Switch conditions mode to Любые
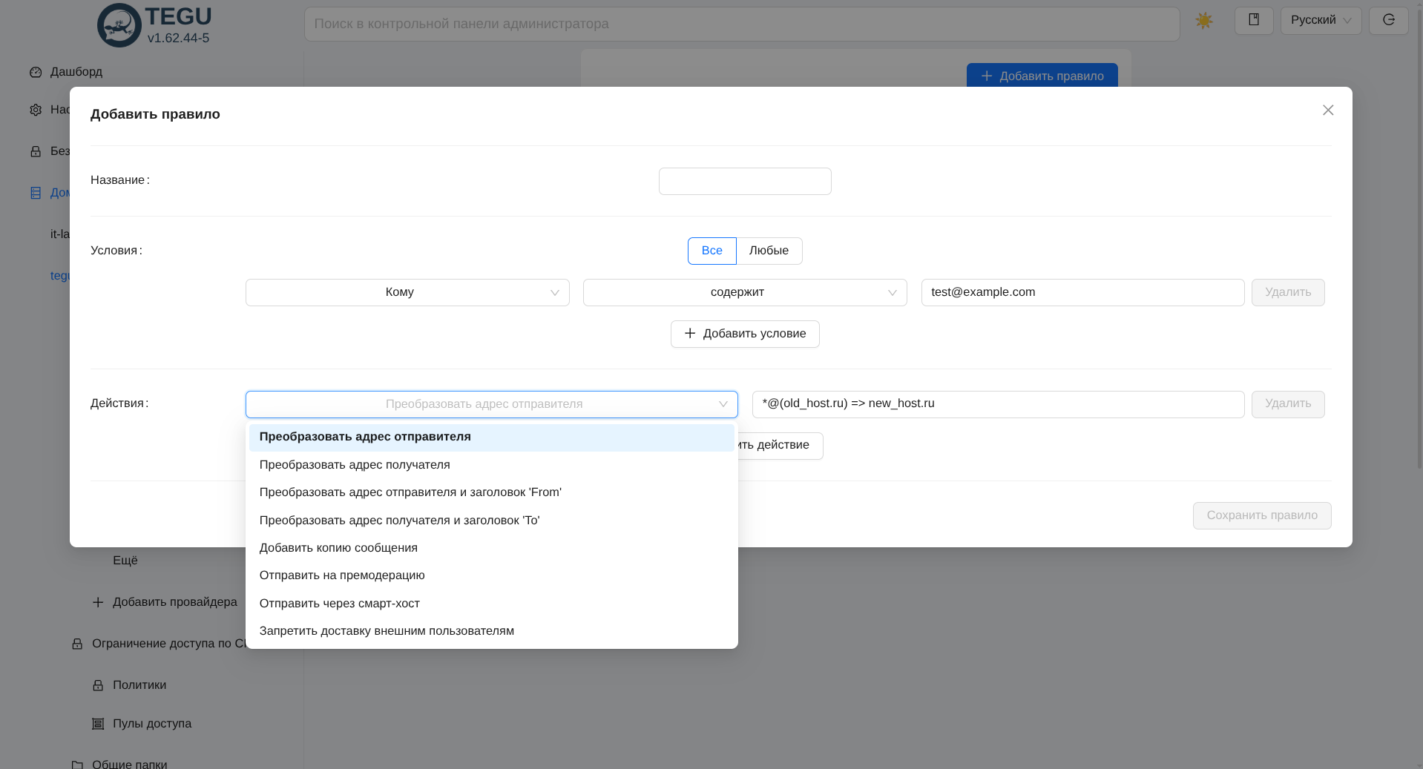Screen dimensions: 1423x769 (x=769, y=251)
